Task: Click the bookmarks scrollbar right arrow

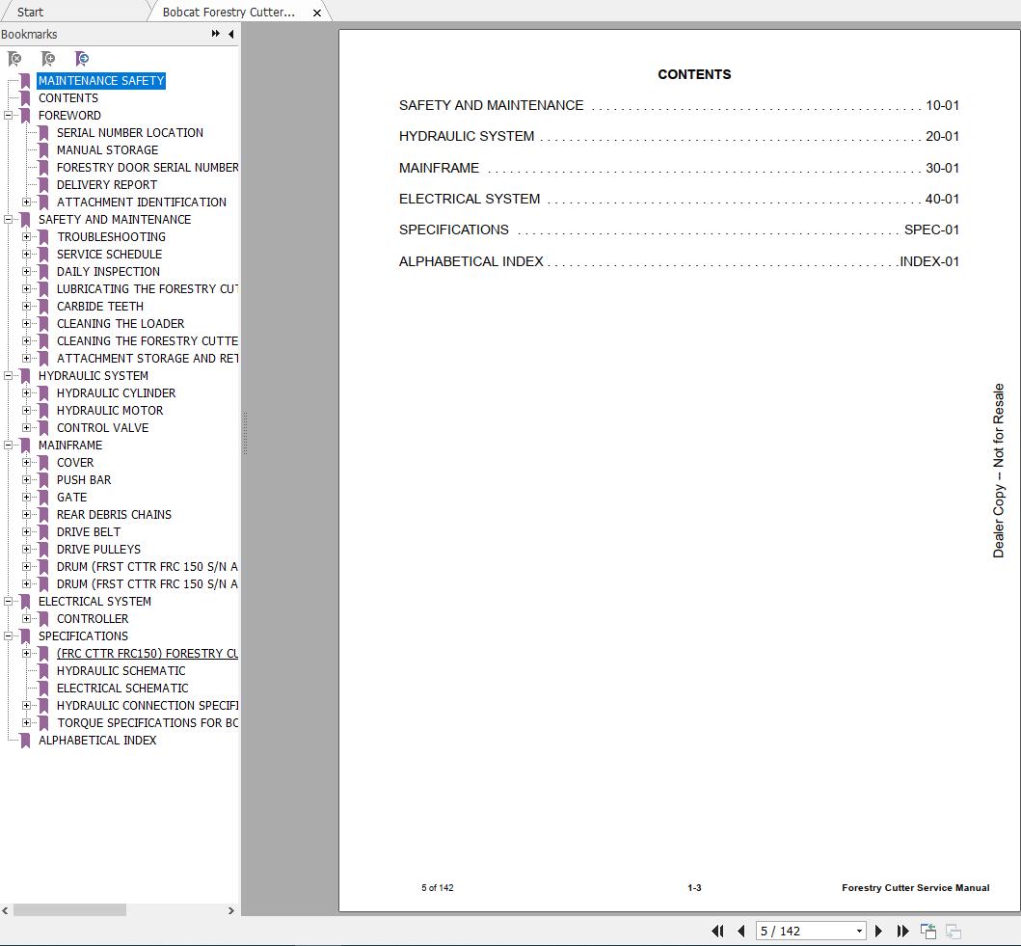Action: 231,910
